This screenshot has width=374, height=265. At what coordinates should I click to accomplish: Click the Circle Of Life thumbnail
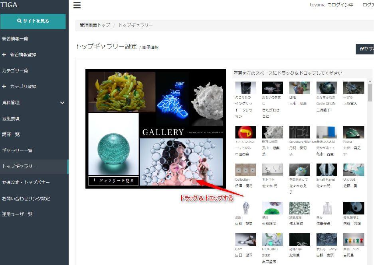(327, 88)
